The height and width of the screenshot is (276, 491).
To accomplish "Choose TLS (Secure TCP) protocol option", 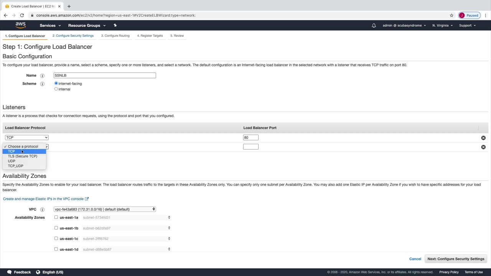I will (x=24, y=156).
